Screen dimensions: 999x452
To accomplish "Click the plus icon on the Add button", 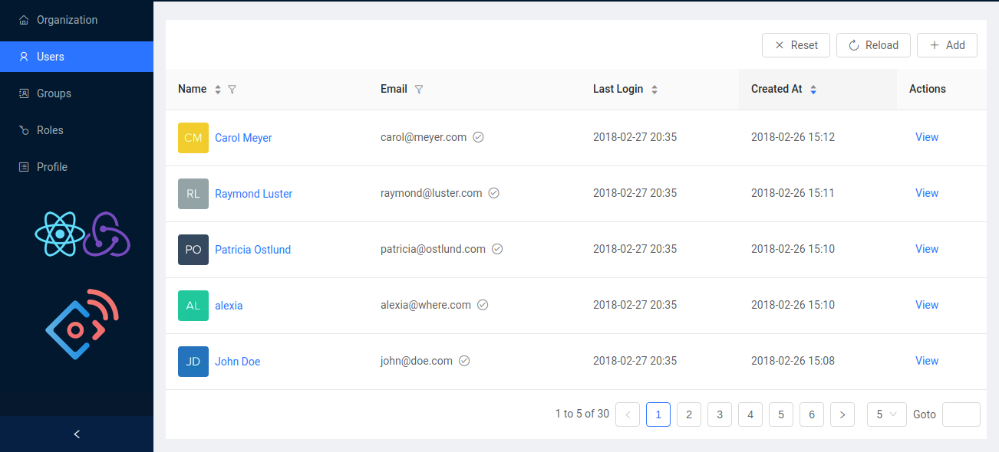I will [934, 45].
